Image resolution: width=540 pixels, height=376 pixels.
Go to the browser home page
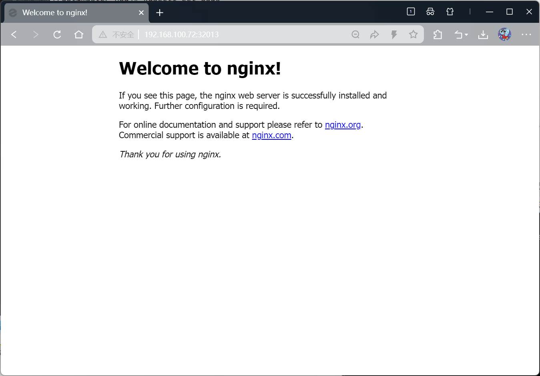79,34
